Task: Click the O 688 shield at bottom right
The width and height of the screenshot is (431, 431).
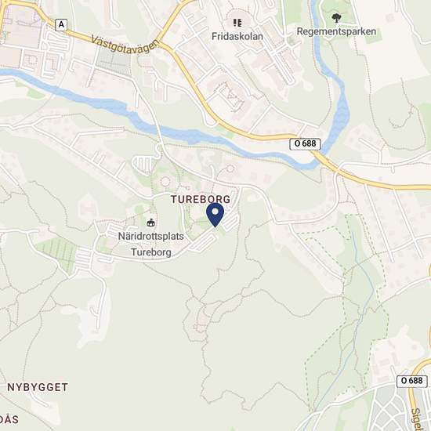Action: pos(411,381)
